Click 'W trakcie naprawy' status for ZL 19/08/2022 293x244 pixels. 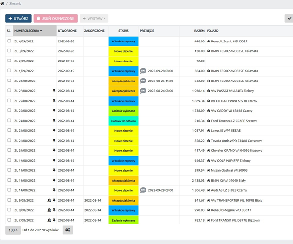[x=124, y=161]
